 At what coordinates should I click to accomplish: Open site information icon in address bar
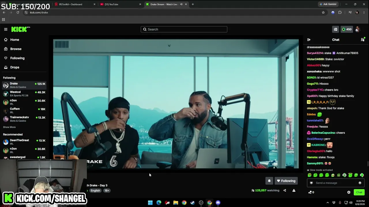coord(26,12)
